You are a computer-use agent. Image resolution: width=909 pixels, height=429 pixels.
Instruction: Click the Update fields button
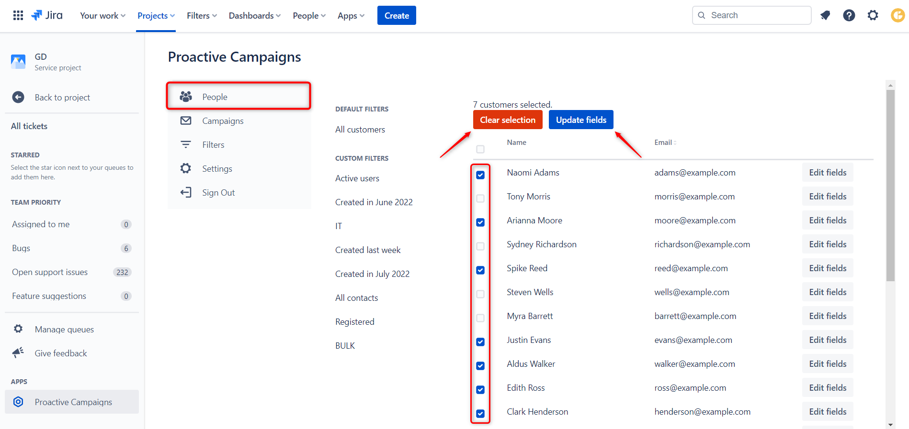coord(581,120)
